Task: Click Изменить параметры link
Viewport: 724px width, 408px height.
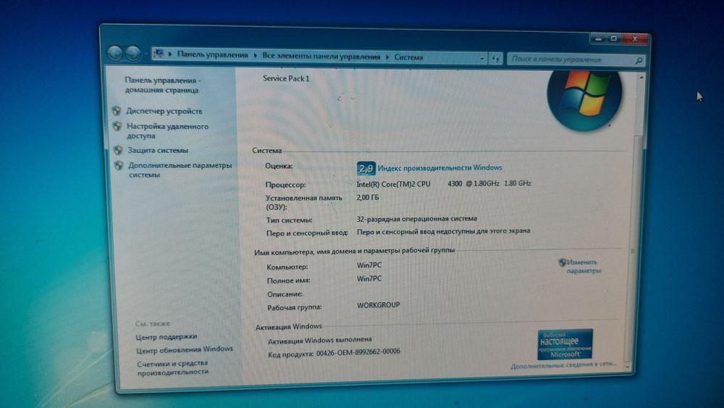Action: [584, 266]
